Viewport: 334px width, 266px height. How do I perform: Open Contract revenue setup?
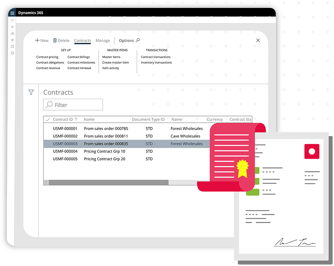pyautogui.click(x=48, y=68)
